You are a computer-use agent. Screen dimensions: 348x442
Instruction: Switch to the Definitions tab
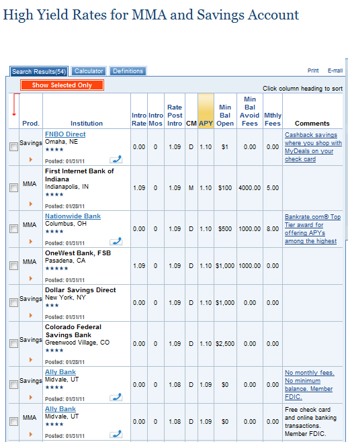[128, 71]
